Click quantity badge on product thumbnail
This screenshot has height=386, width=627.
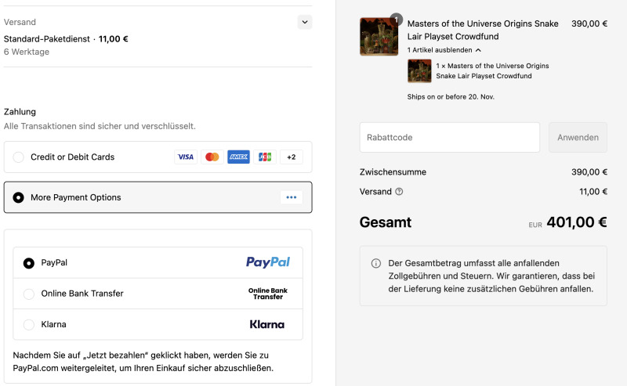(x=396, y=19)
